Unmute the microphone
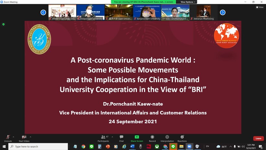The height and width of the screenshot is (150, 266). coord(8,138)
